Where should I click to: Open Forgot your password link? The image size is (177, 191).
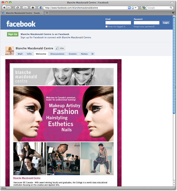coord(144,27)
